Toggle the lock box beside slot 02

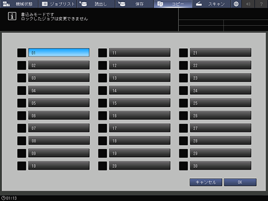coord(22,65)
